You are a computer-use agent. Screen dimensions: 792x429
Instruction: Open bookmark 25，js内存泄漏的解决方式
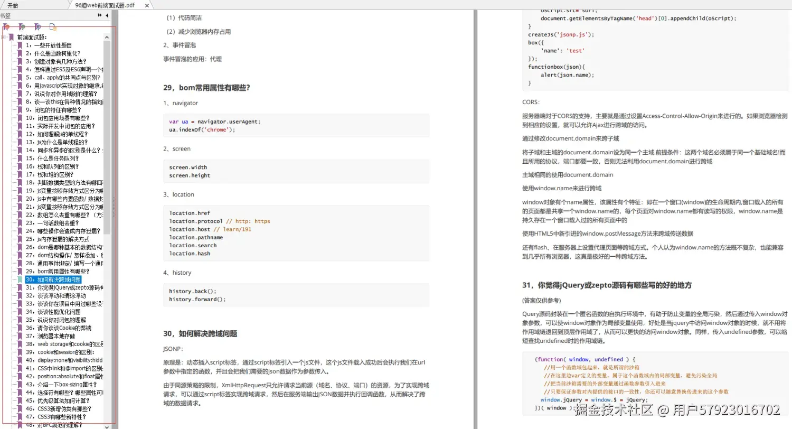pos(58,239)
